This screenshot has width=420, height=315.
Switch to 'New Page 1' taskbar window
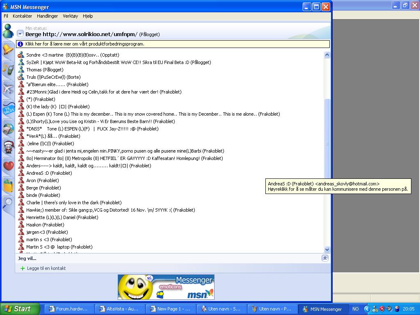pos(171,309)
